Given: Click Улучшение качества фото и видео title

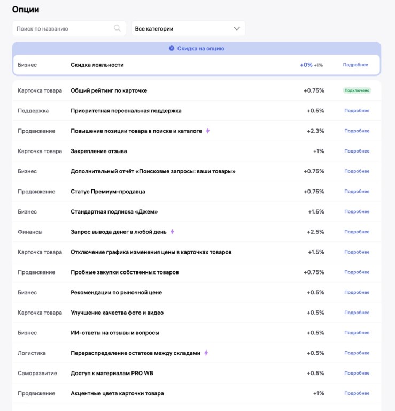Looking at the screenshot, I should tap(117, 313).
